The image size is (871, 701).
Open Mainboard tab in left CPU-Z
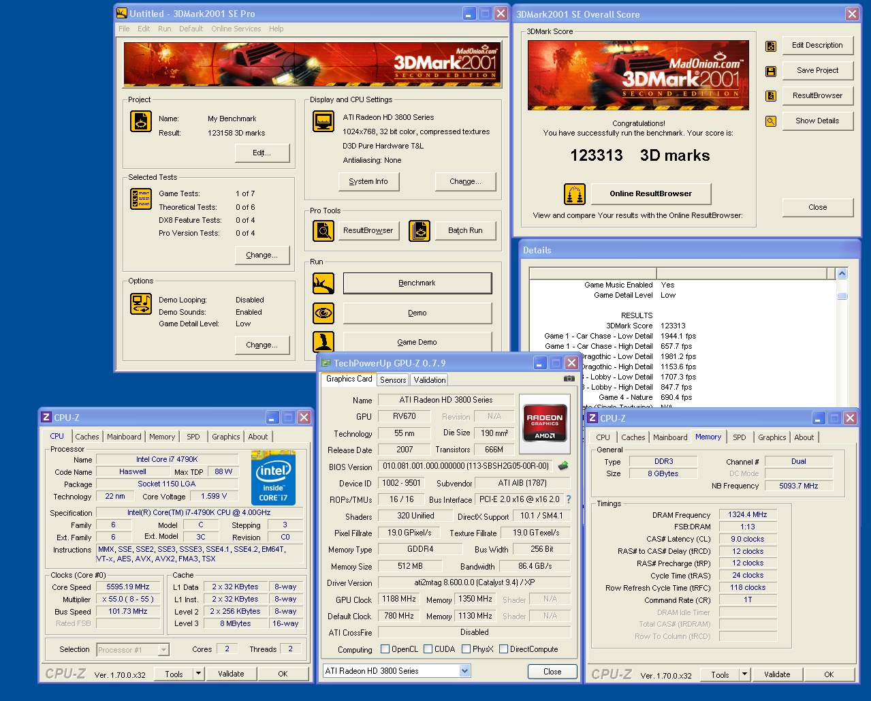124,437
